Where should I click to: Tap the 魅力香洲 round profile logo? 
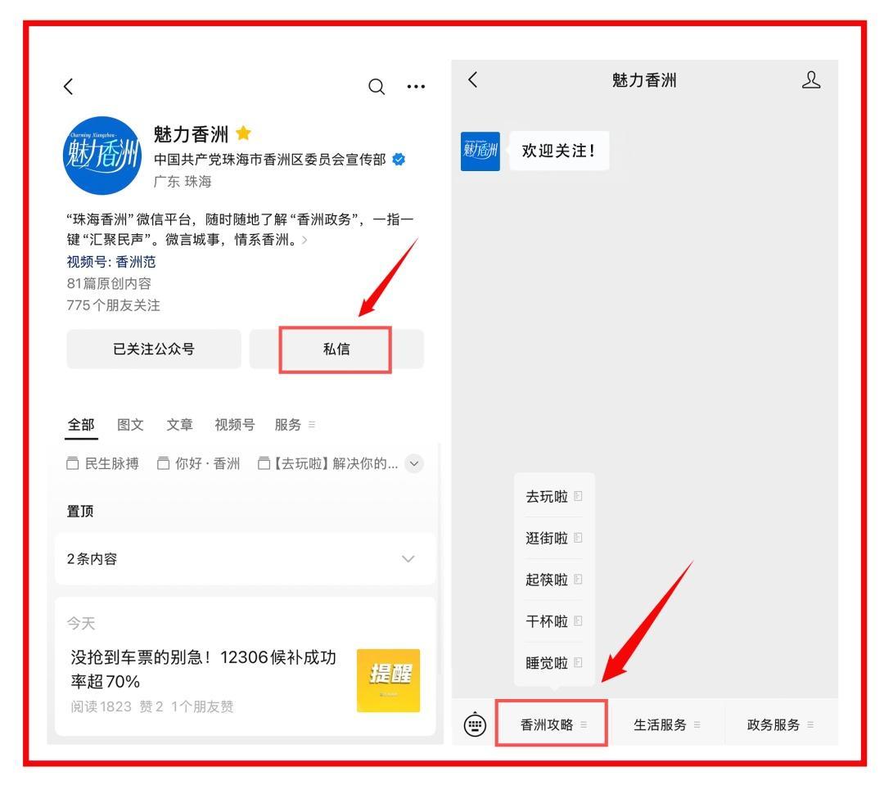pyautogui.click(x=101, y=155)
